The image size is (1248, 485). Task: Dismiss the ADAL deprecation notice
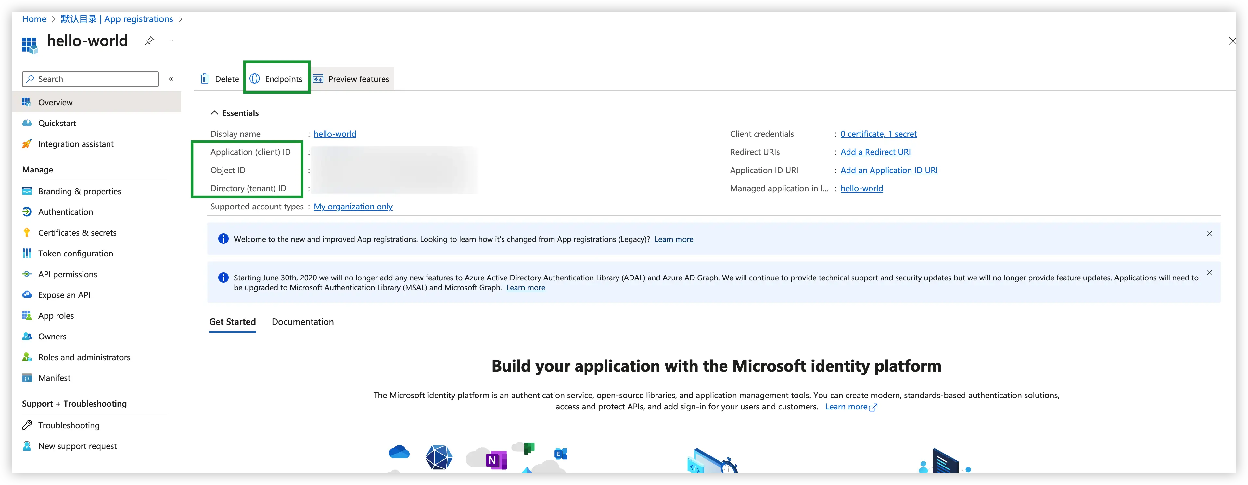click(1209, 272)
